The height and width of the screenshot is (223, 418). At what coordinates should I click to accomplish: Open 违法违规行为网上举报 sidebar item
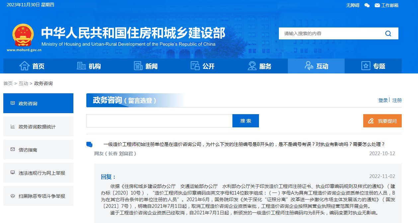point(38,173)
